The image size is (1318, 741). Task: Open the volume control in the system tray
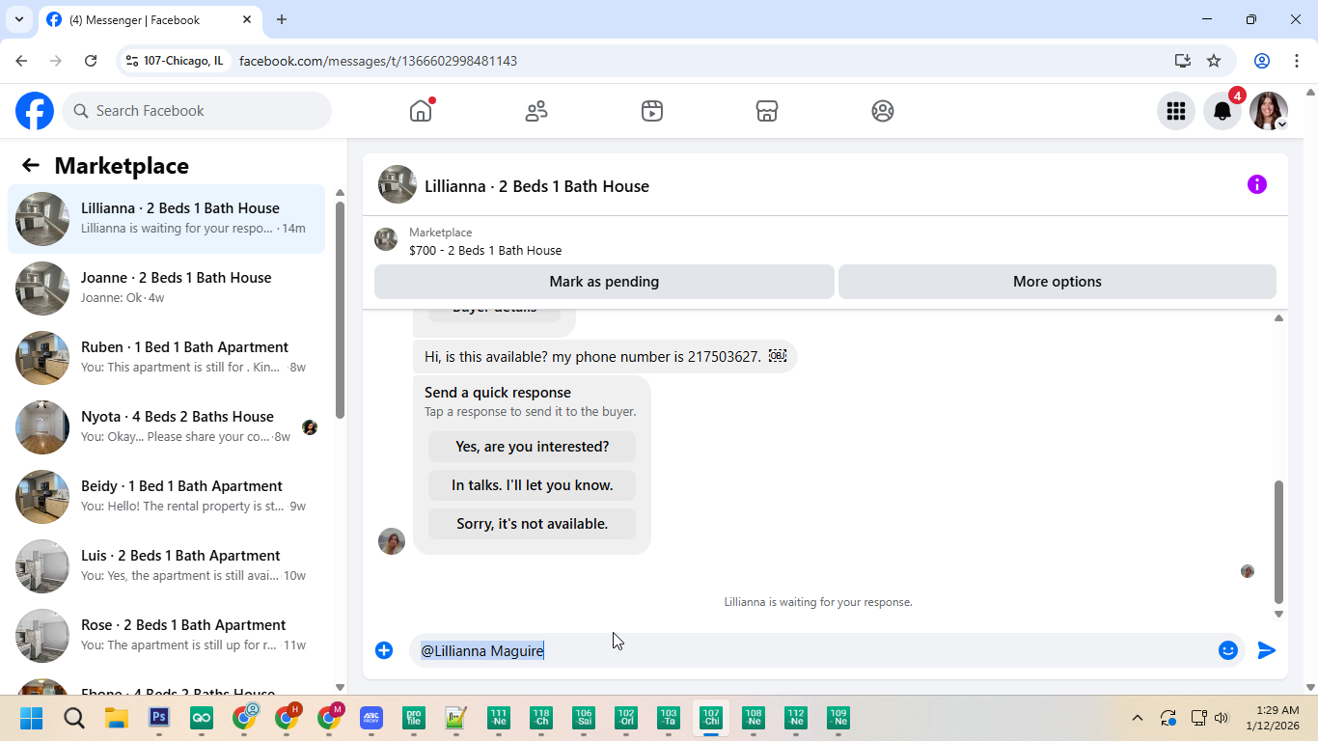coord(1222,718)
